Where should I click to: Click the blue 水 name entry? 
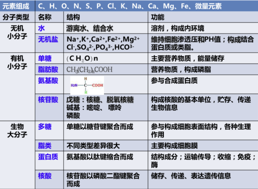[41, 28]
